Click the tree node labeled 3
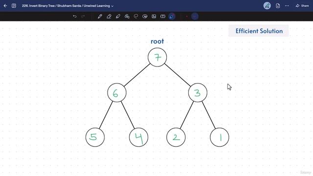This screenshot has width=313, height=176. pos(198,93)
